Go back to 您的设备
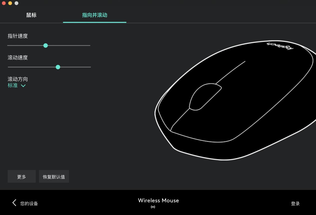The image size is (316, 215). [x=25, y=203]
